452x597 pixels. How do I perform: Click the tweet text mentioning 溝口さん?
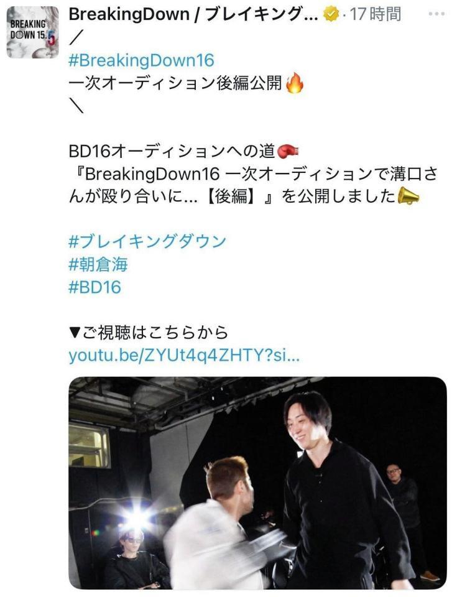tap(253, 185)
